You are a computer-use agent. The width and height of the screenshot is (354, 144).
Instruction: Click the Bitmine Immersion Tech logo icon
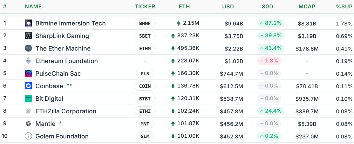(x=28, y=23)
